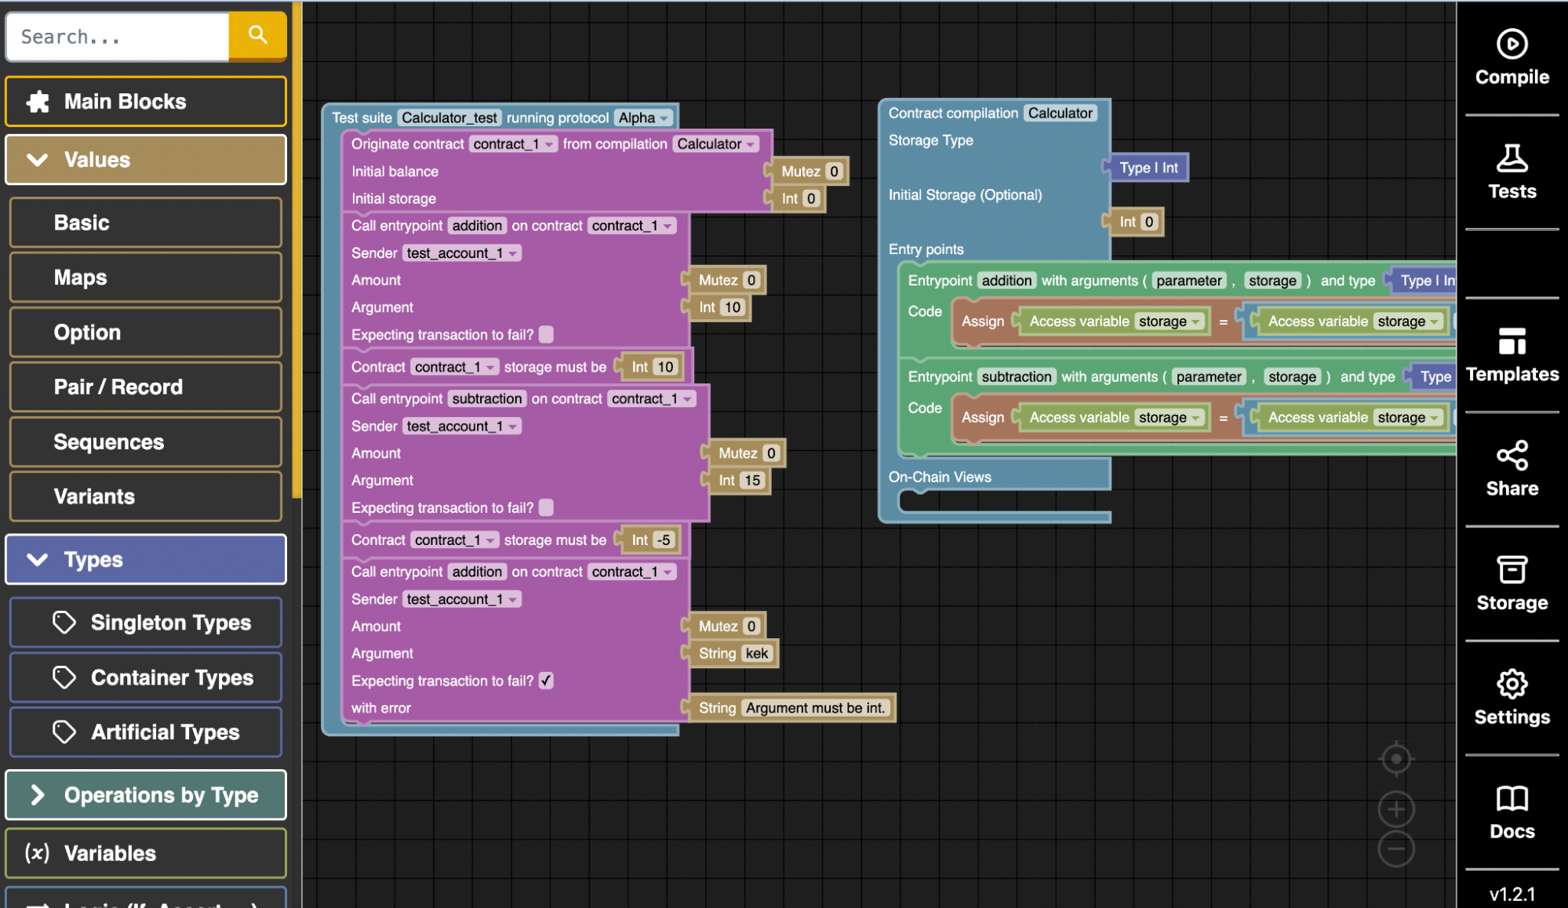Viewport: 1568px width, 908px height.
Task: Check subtraction call's expecting fail checkbox
Action: (x=547, y=508)
